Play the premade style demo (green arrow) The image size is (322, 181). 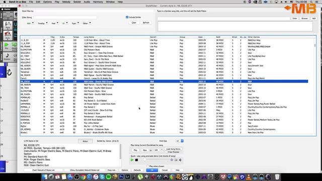(132, 160)
